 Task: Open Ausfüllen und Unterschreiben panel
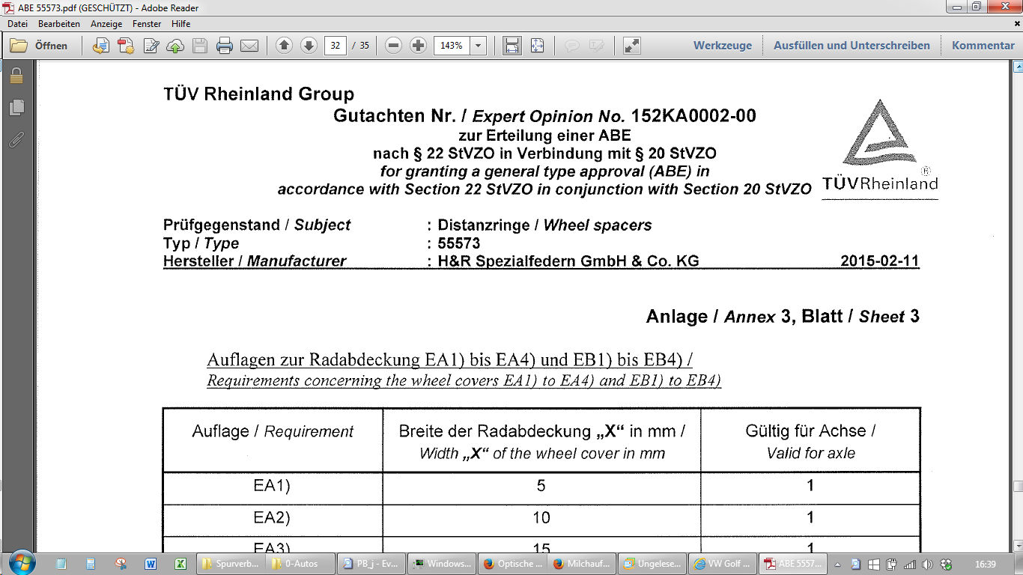click(852, 46)
